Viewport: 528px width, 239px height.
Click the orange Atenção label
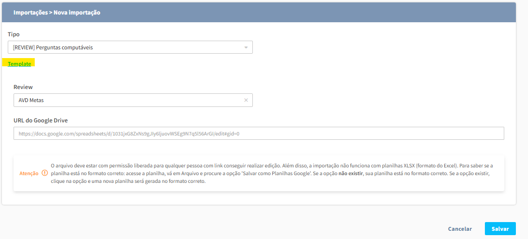(x=29, y=174)
